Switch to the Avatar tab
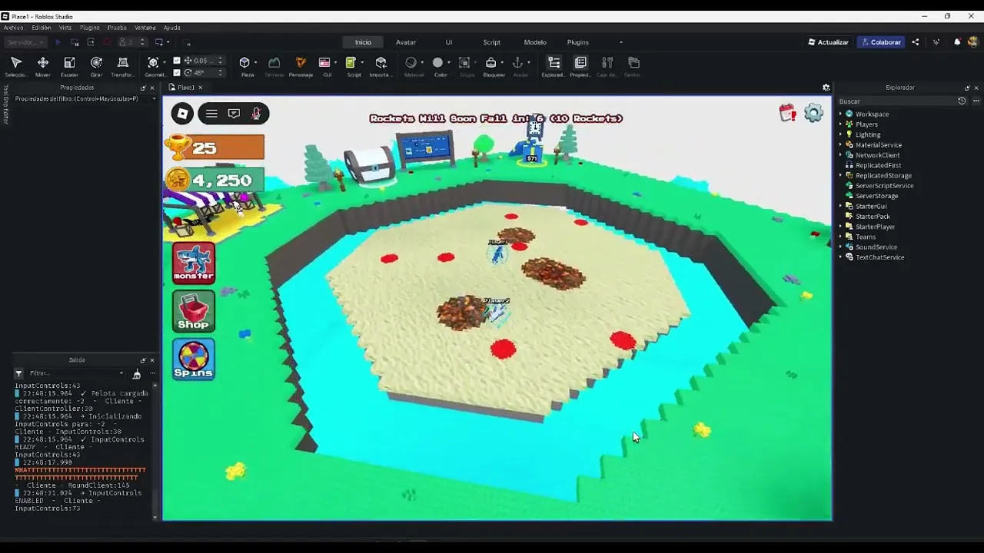 406,42
